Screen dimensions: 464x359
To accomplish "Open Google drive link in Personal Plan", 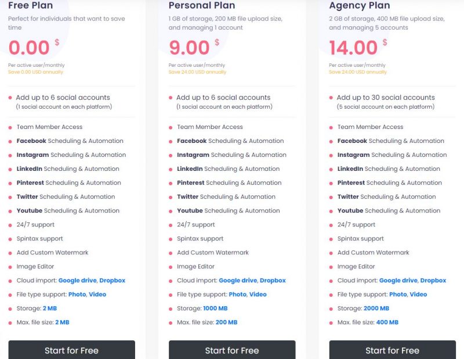I will (238, 280).
